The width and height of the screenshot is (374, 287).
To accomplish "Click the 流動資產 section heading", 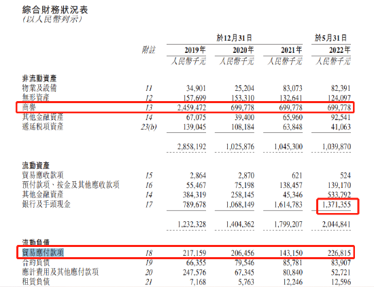I will 36,166.
